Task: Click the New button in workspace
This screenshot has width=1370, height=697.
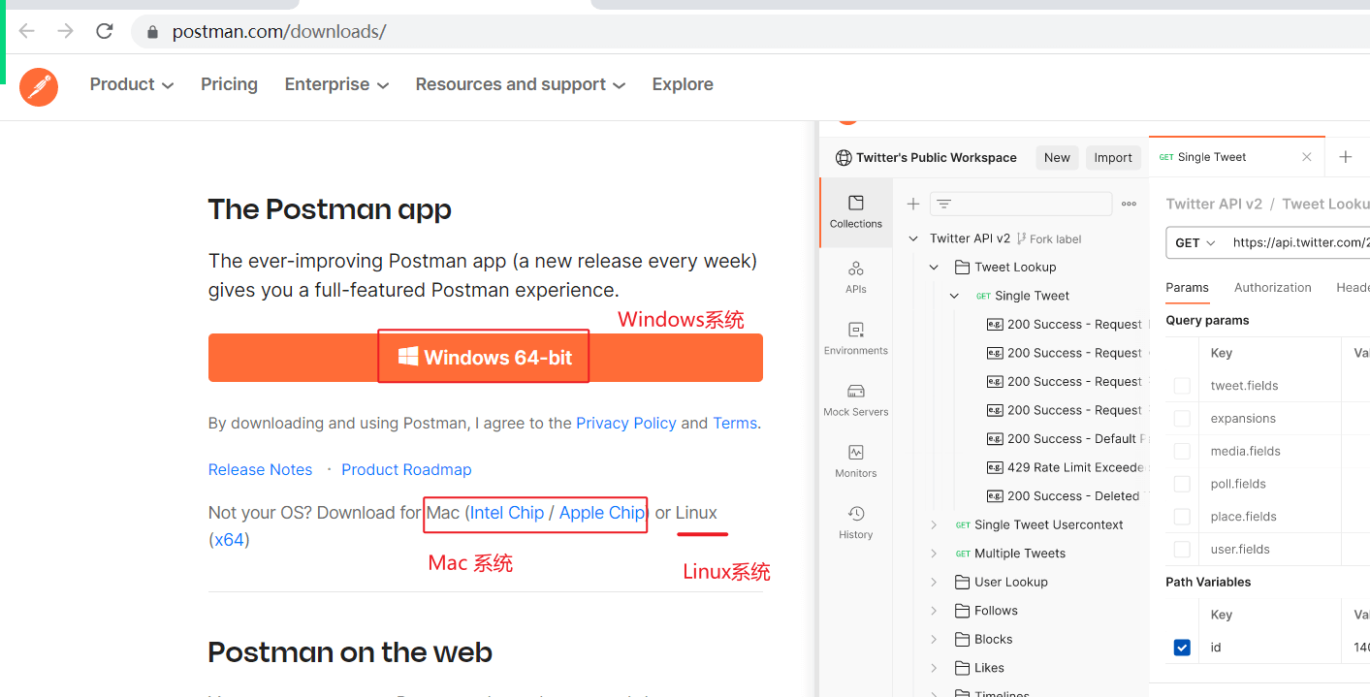Action: pos(1057,158)
